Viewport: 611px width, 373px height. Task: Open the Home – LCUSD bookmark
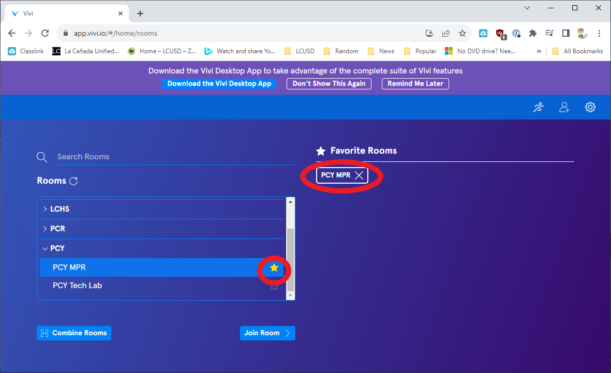pyautogui.click(x=162, y=51)
